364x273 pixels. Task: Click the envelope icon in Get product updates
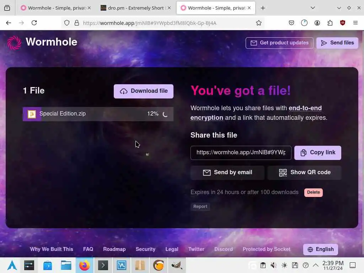click(253, 43)
